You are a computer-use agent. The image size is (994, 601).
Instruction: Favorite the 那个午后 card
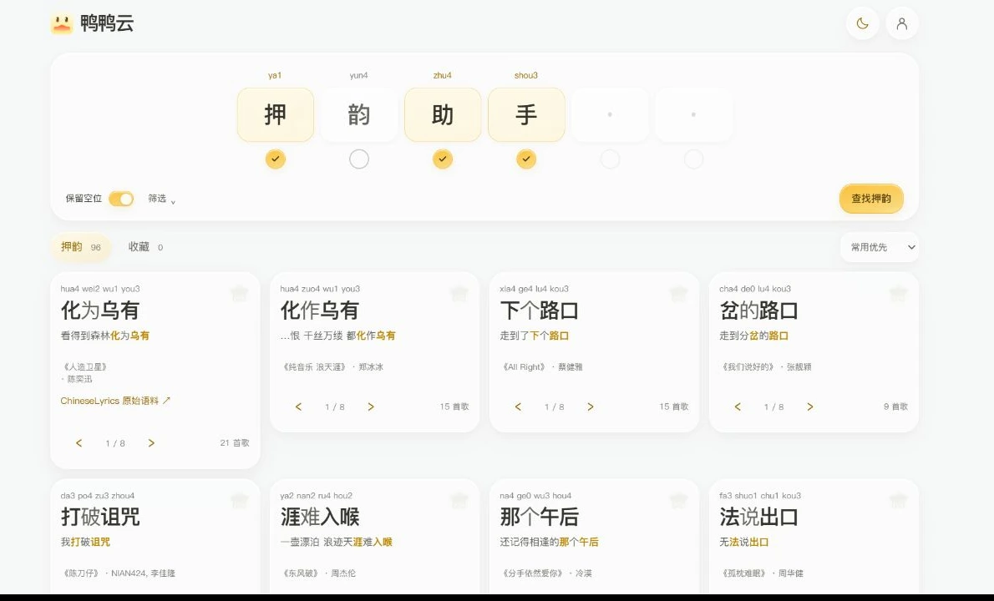coord(678,500)
